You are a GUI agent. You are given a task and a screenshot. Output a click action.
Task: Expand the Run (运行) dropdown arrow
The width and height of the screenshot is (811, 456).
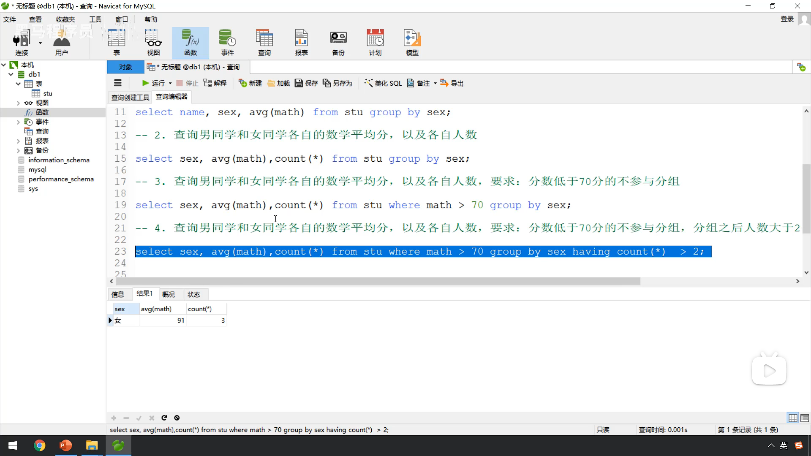[170, 83]
